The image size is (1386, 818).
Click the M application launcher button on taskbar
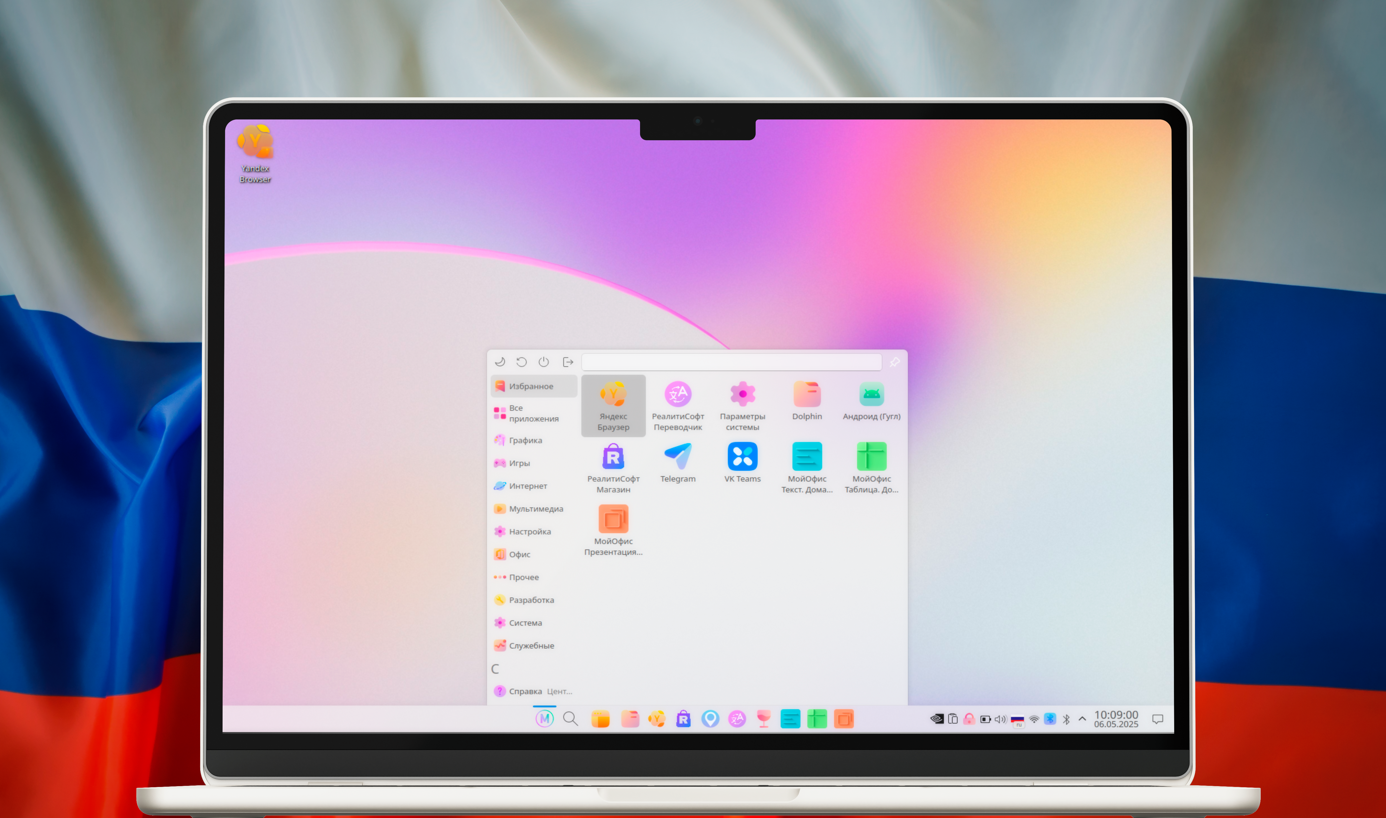544,719
